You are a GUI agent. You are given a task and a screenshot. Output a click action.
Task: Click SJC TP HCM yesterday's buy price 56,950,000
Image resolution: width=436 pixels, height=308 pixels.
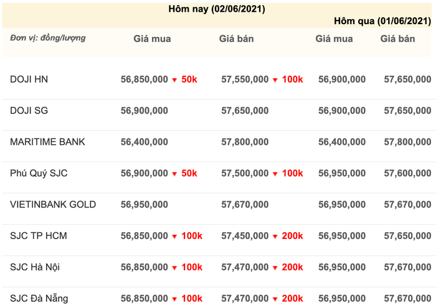point(342,236)
